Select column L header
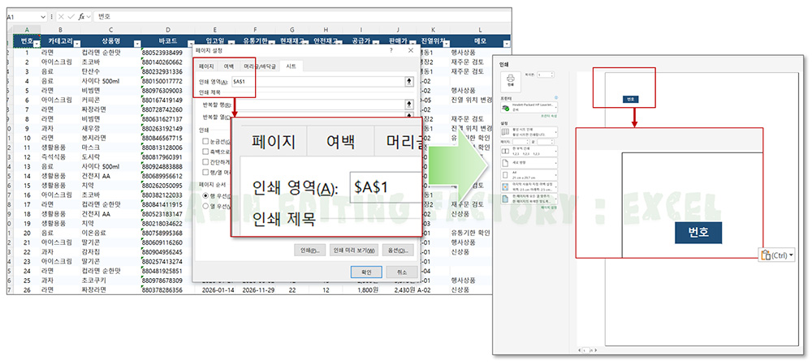This screenshot has height=364, width=812. 480,30
